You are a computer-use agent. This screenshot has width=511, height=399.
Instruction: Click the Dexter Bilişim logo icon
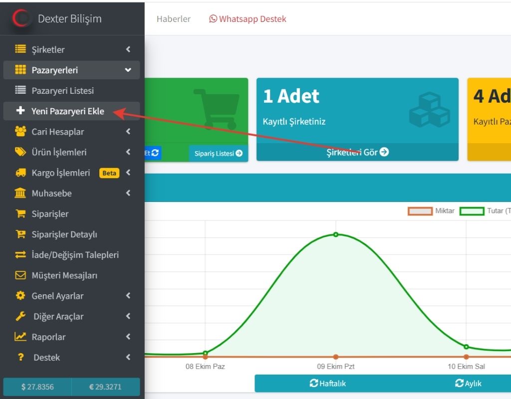tap(22, 18)
